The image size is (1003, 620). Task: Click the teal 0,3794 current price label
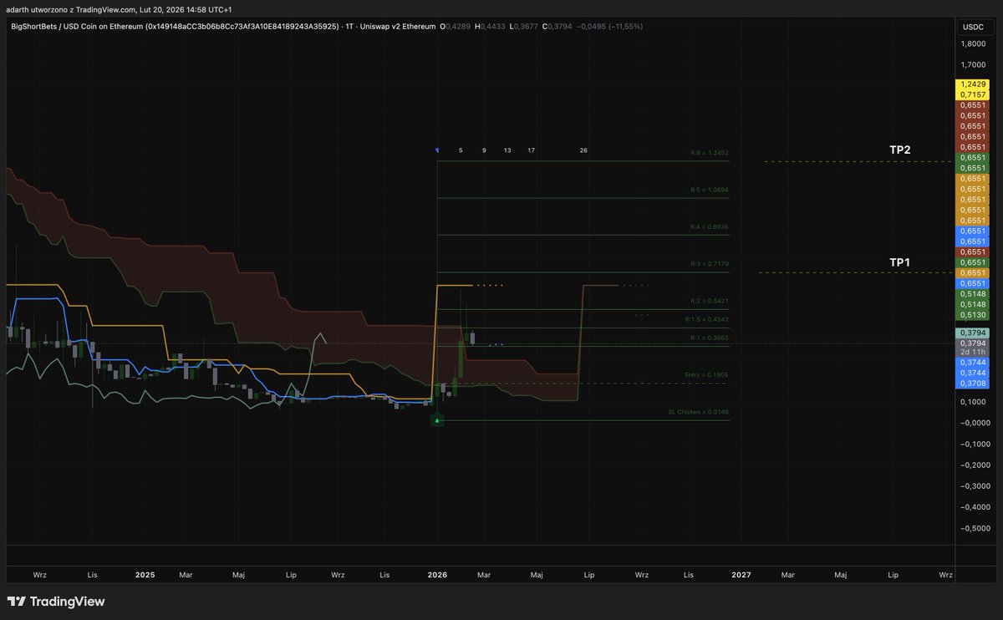click(x=972, y=333)
